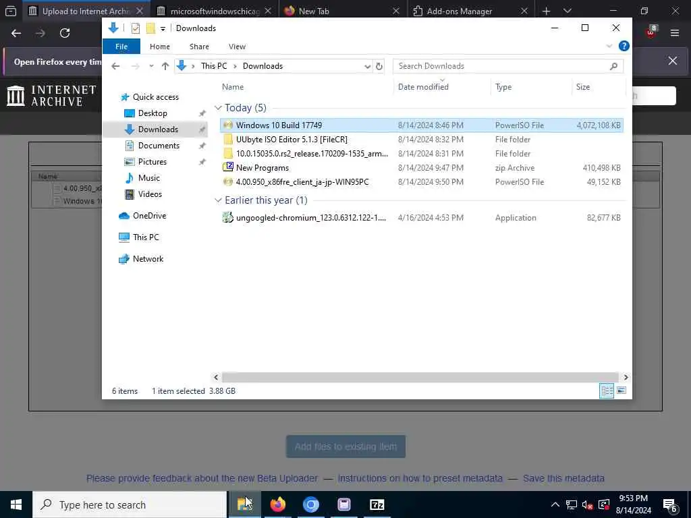The width and height of the screenshot is (691, 518).
Task: Switch to Details view layout
Action: [x=607, y=391]
